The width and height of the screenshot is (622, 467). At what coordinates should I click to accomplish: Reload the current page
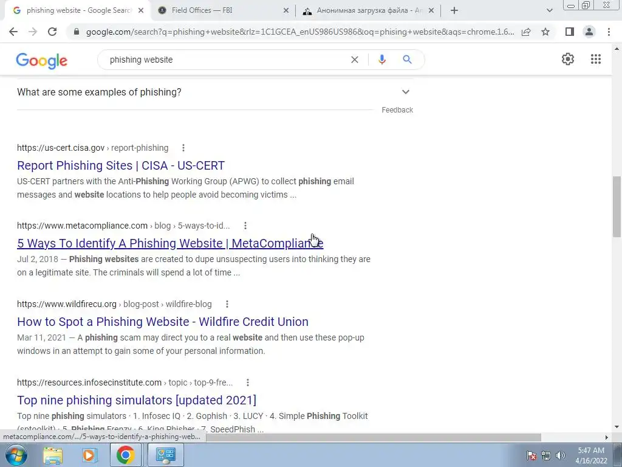click(x=52, y=32)
